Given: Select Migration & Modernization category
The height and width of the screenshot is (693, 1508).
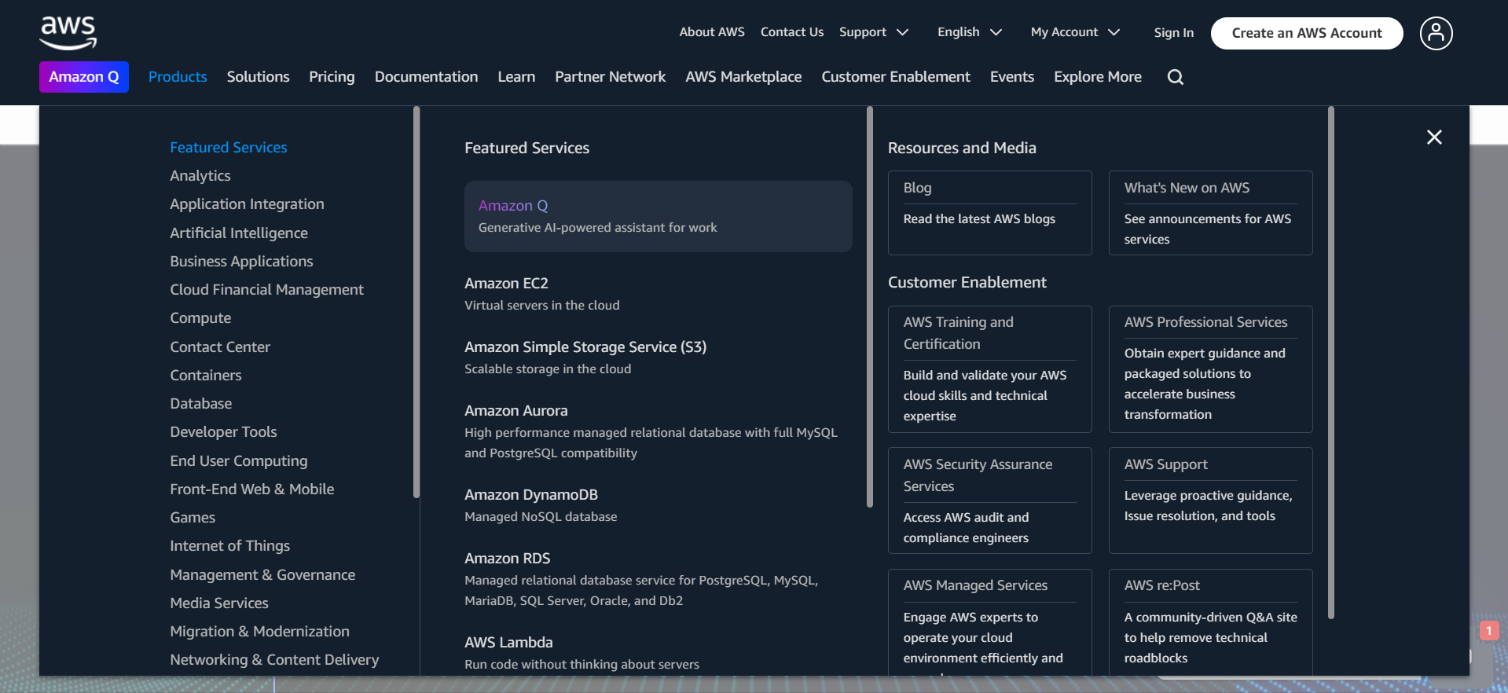Looking at the screenshot, I should (259, 632).
